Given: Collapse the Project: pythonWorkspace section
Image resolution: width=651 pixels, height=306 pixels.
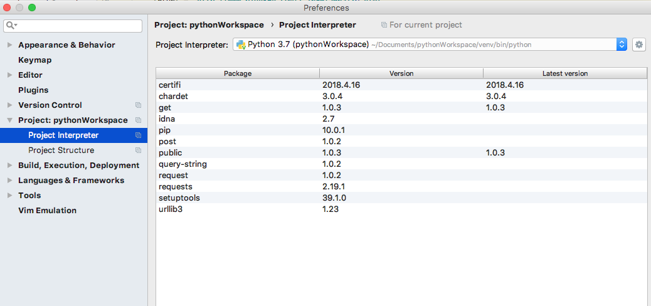Looking at the screenshot, I should pyautogui.click(x=9, y=120).
